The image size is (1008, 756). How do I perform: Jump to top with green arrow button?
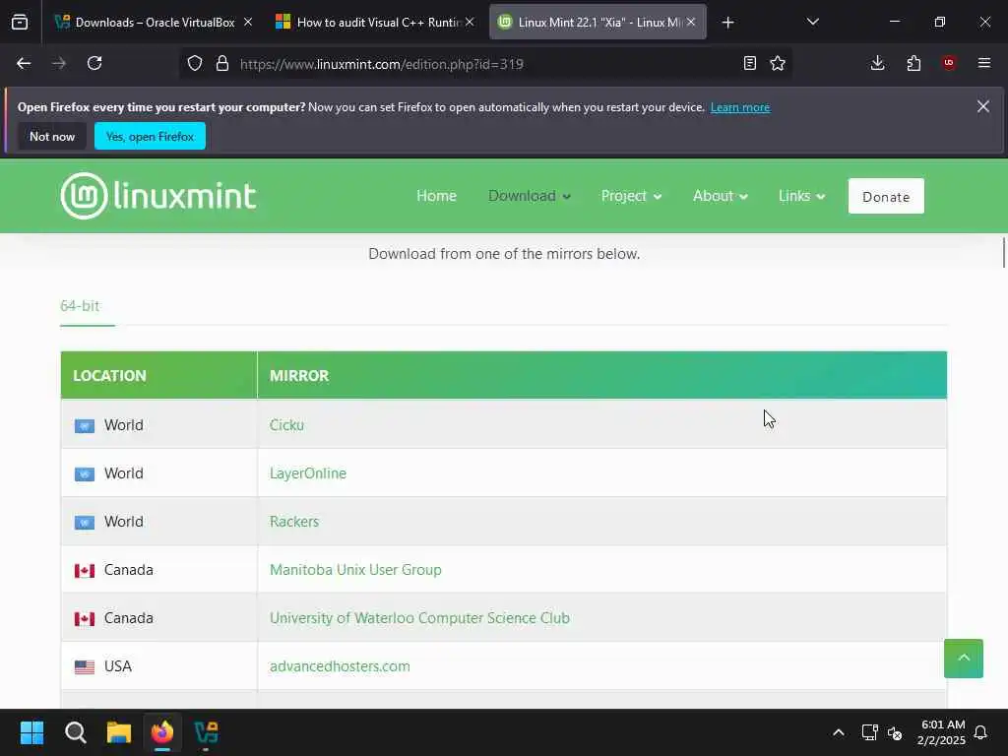963,658
